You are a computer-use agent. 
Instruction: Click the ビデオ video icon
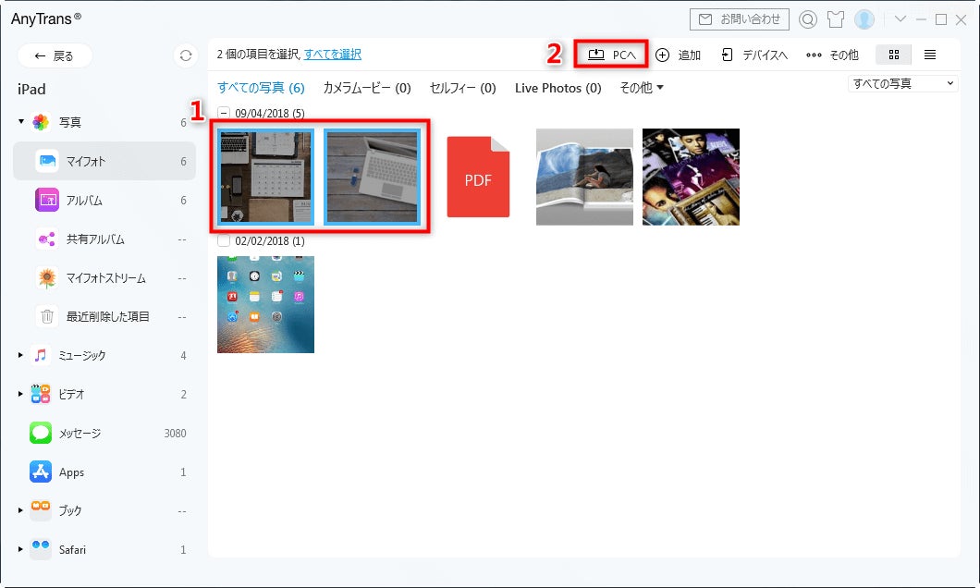click(41, 394)
